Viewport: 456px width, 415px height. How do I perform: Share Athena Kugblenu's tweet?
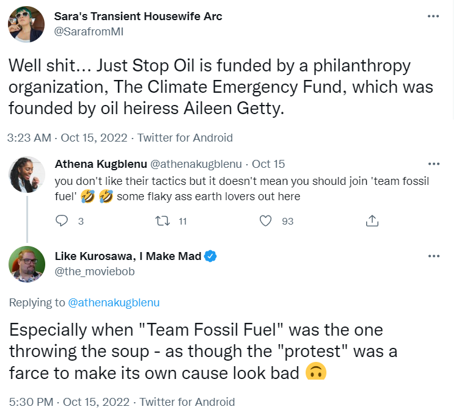372,221
